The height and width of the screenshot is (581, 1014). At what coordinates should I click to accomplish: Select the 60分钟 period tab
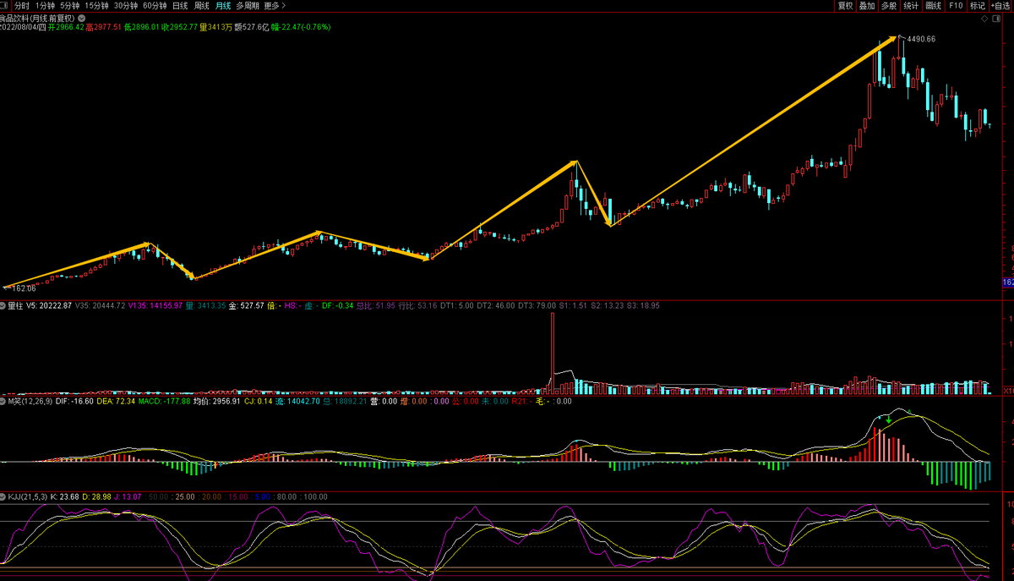tap(155, 6)
